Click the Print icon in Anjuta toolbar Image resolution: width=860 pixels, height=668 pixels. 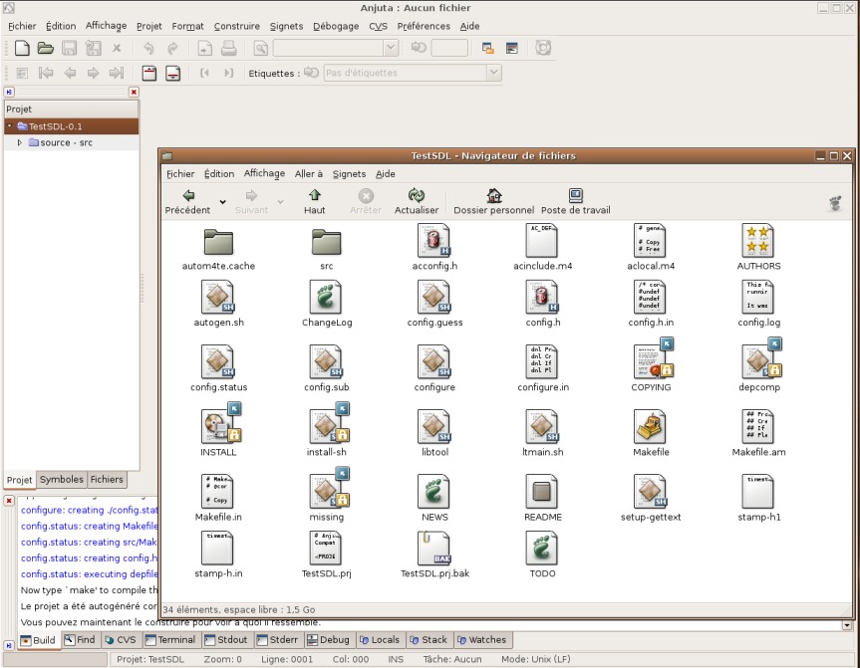[229, 48]
